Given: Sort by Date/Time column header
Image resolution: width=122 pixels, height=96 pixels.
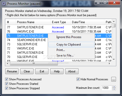Looking at the screenshot, I should coord(87,22).
